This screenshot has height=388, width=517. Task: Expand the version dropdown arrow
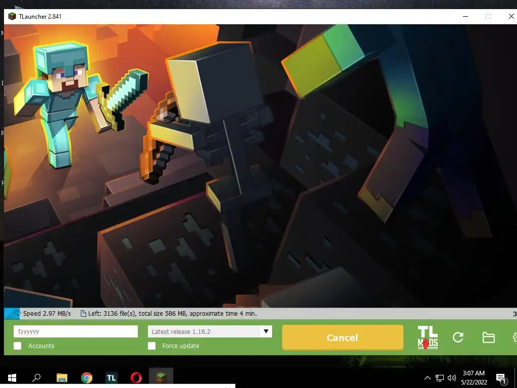pos(266,331)
